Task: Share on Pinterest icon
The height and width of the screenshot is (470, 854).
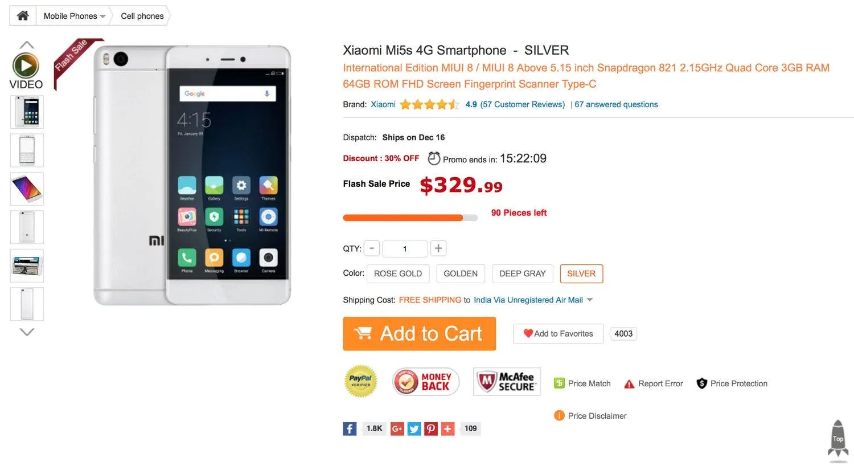Action: pos(432,428)
